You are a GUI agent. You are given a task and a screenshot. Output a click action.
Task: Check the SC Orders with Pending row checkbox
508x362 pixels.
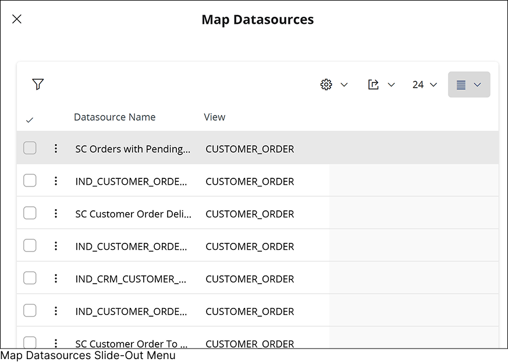point(30,149)
